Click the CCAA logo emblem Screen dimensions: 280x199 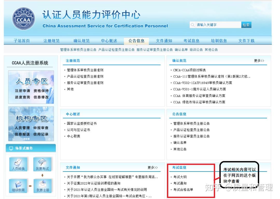[x=24, y=18]
